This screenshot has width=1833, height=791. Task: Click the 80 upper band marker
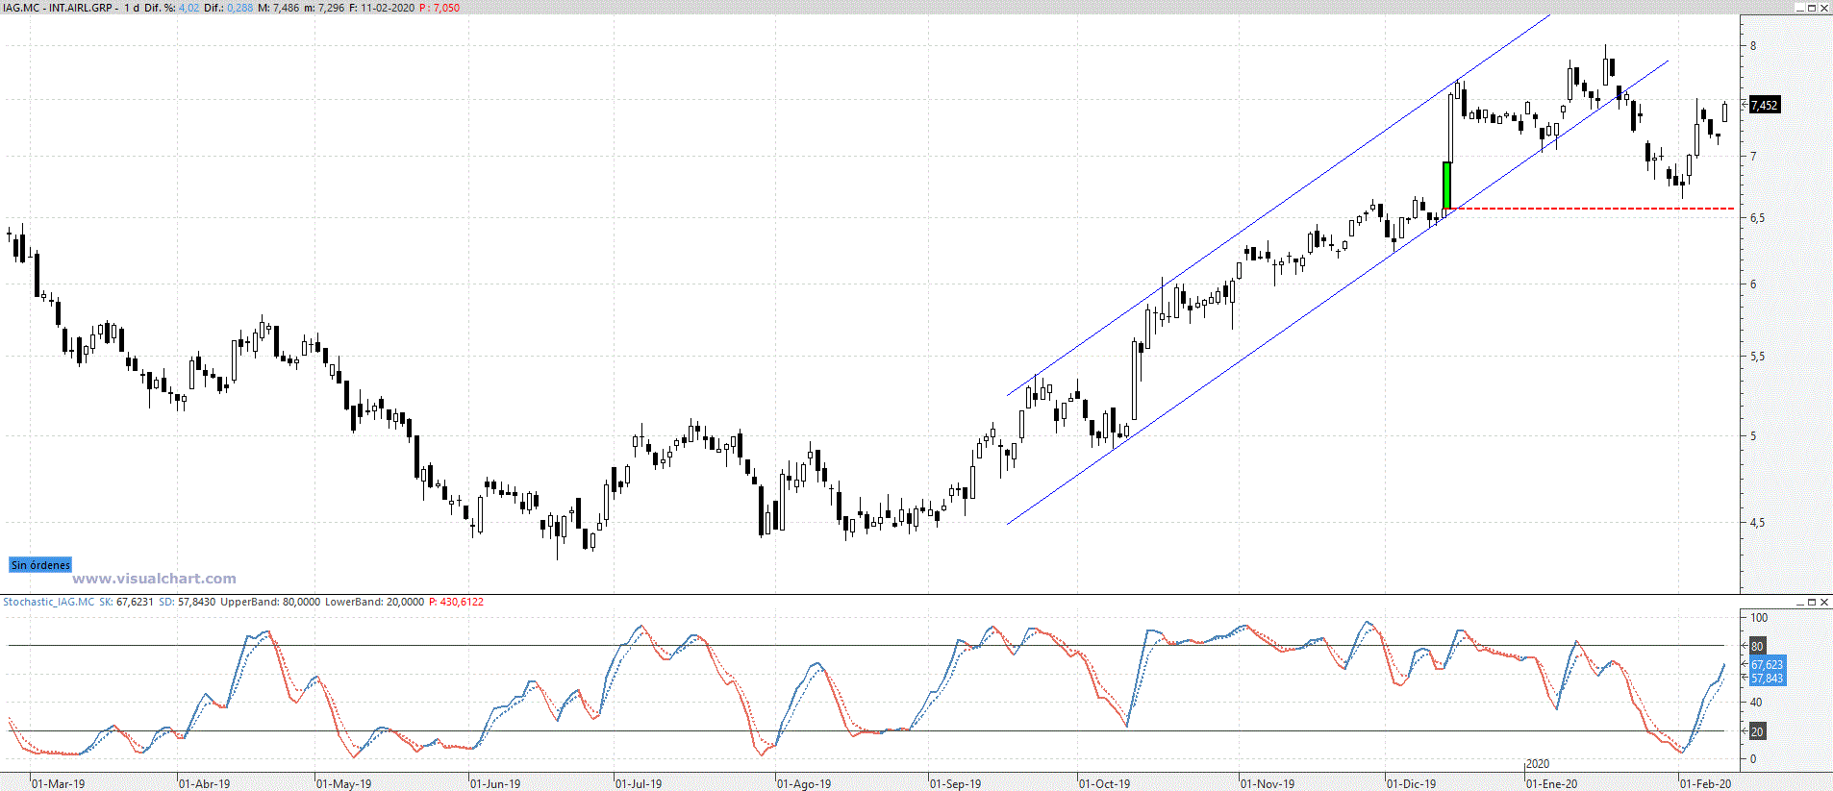[x=1757, y=646]
